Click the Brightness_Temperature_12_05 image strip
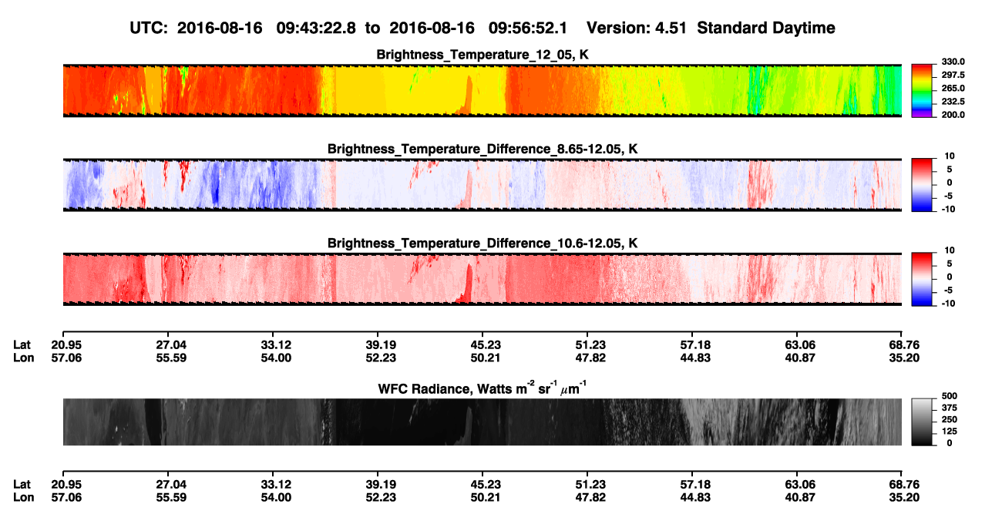Image resolution: width=1002 pixels, height=514 pixels. click(482, 91)
